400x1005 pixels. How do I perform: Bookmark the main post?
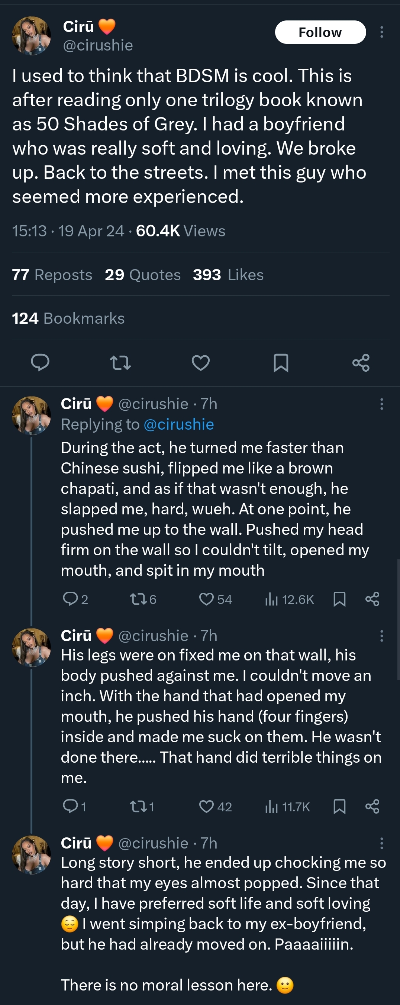pos(281,362)
